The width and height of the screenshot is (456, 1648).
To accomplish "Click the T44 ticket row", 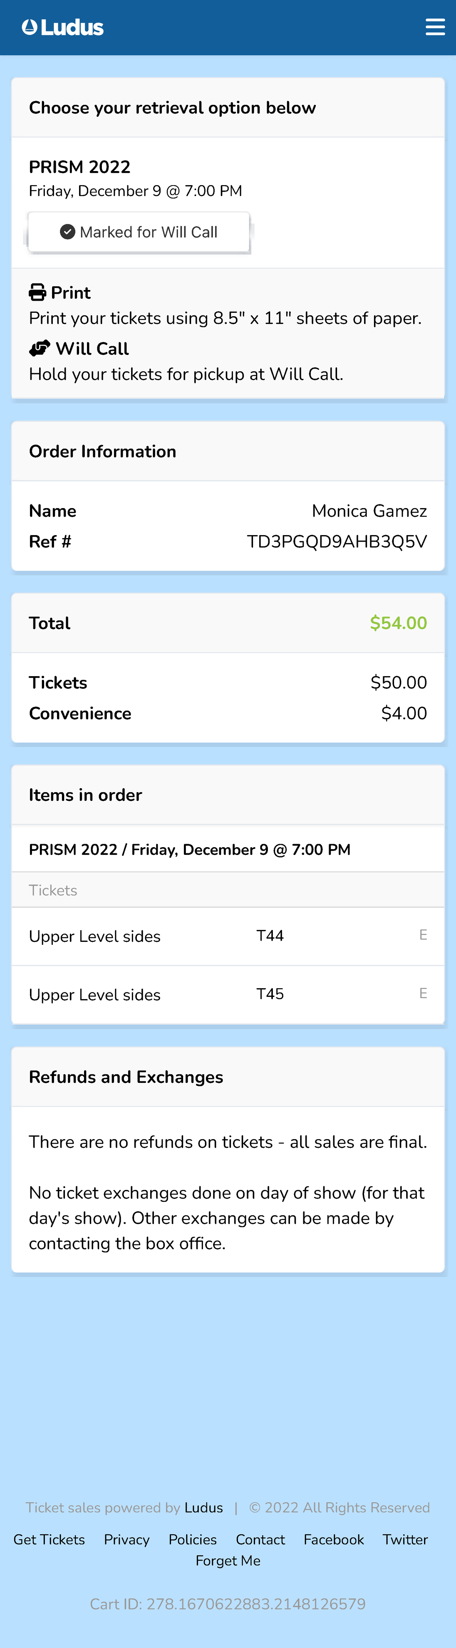I will (228, 936).
